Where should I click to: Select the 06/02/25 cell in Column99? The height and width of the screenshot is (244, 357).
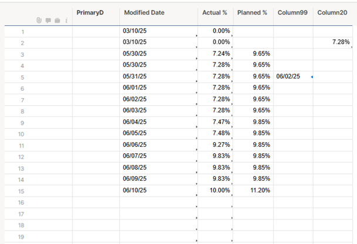pyautogui.click(x=293, y=77)
